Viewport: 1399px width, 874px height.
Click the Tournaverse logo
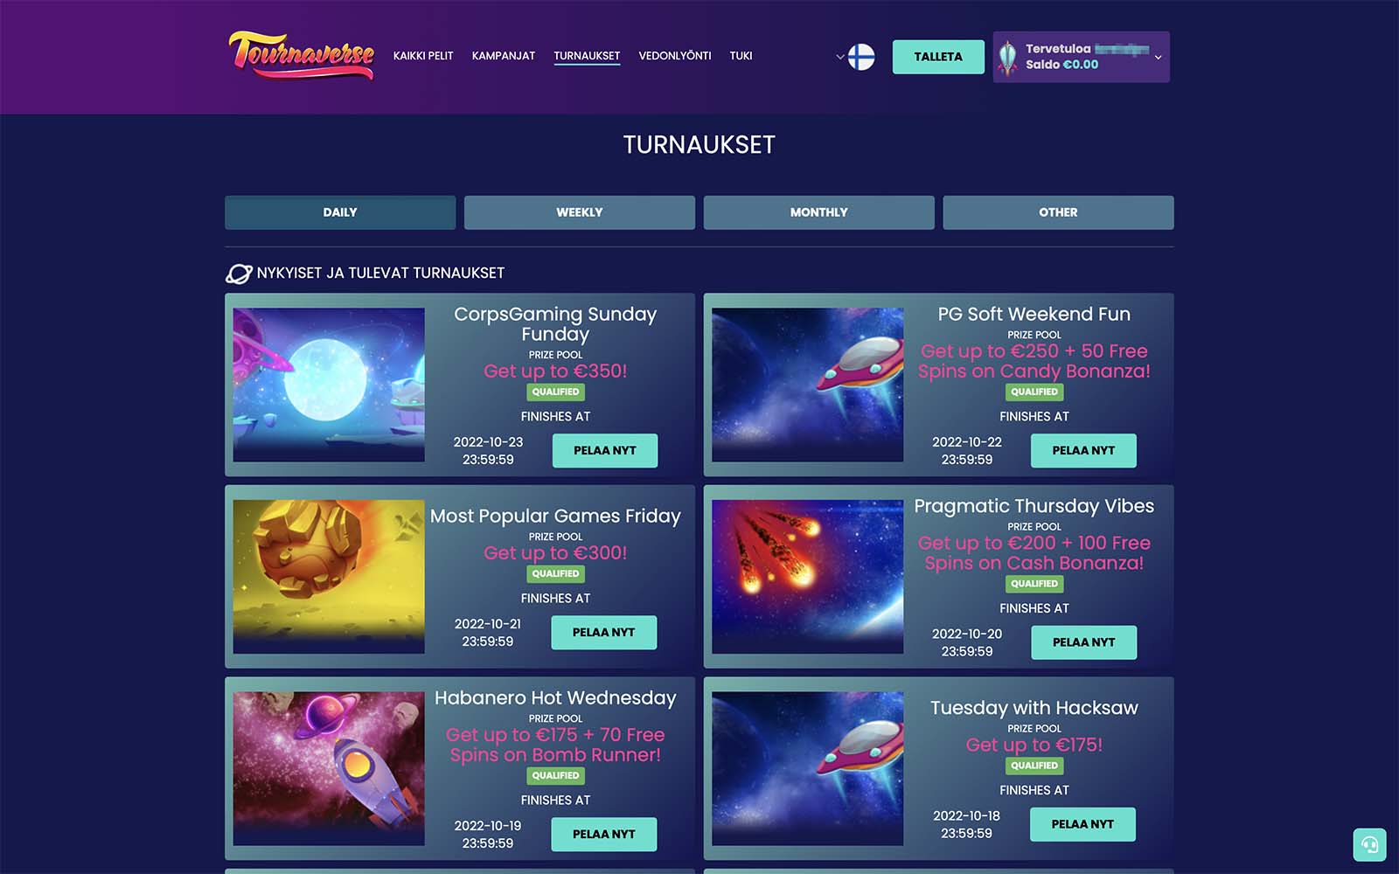point(302,55)
